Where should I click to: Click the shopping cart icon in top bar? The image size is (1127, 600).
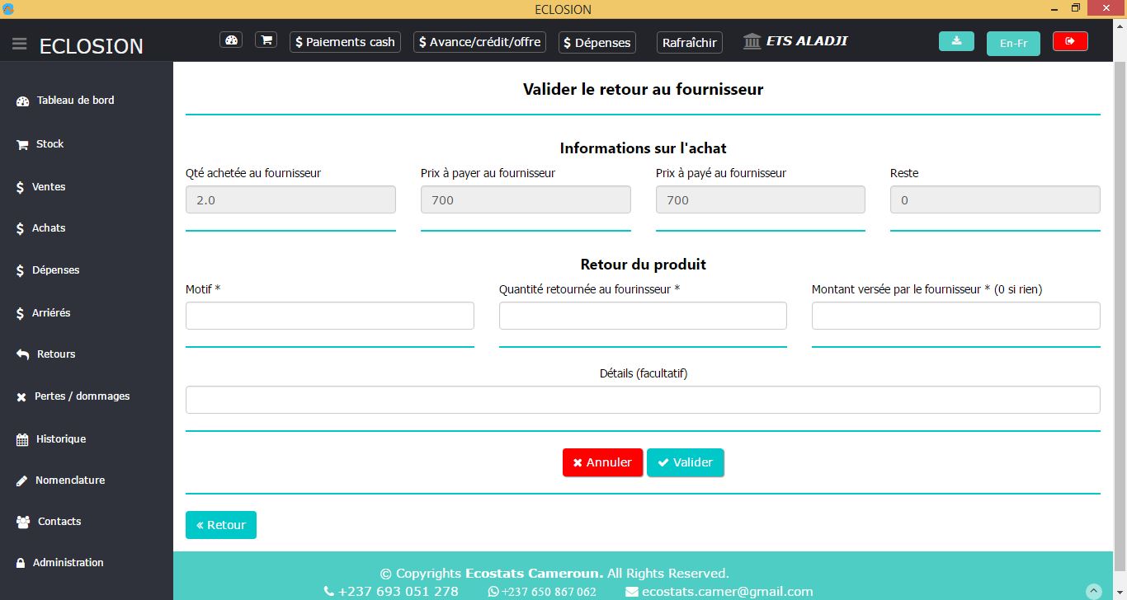click(x=266, y=40)
